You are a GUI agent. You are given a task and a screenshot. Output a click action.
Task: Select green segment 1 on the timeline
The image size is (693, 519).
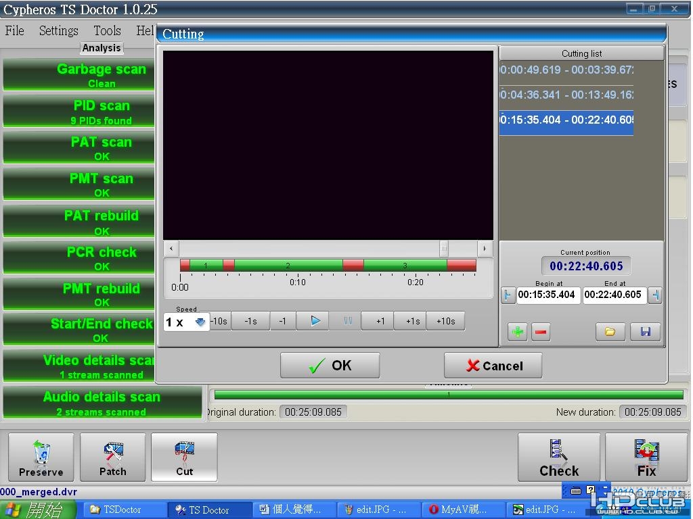(x=206, y=265)
